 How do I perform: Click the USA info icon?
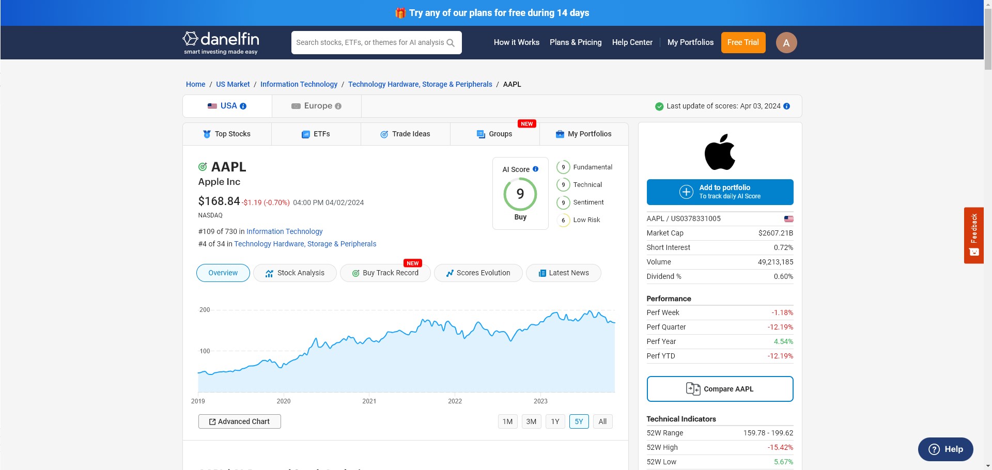pos(243,106)
